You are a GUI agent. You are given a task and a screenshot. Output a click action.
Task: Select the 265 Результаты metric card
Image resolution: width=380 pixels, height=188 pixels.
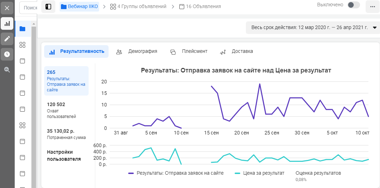pyautogui.click(x=66, y=81)
